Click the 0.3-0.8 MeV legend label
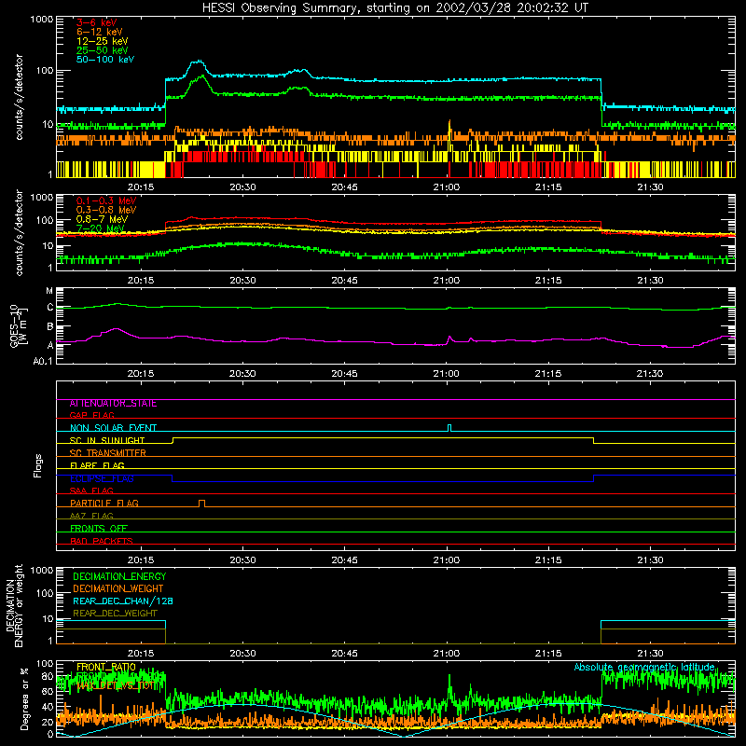Image resolution: width=746 pixels, height=746 pixels. (106, 210)
